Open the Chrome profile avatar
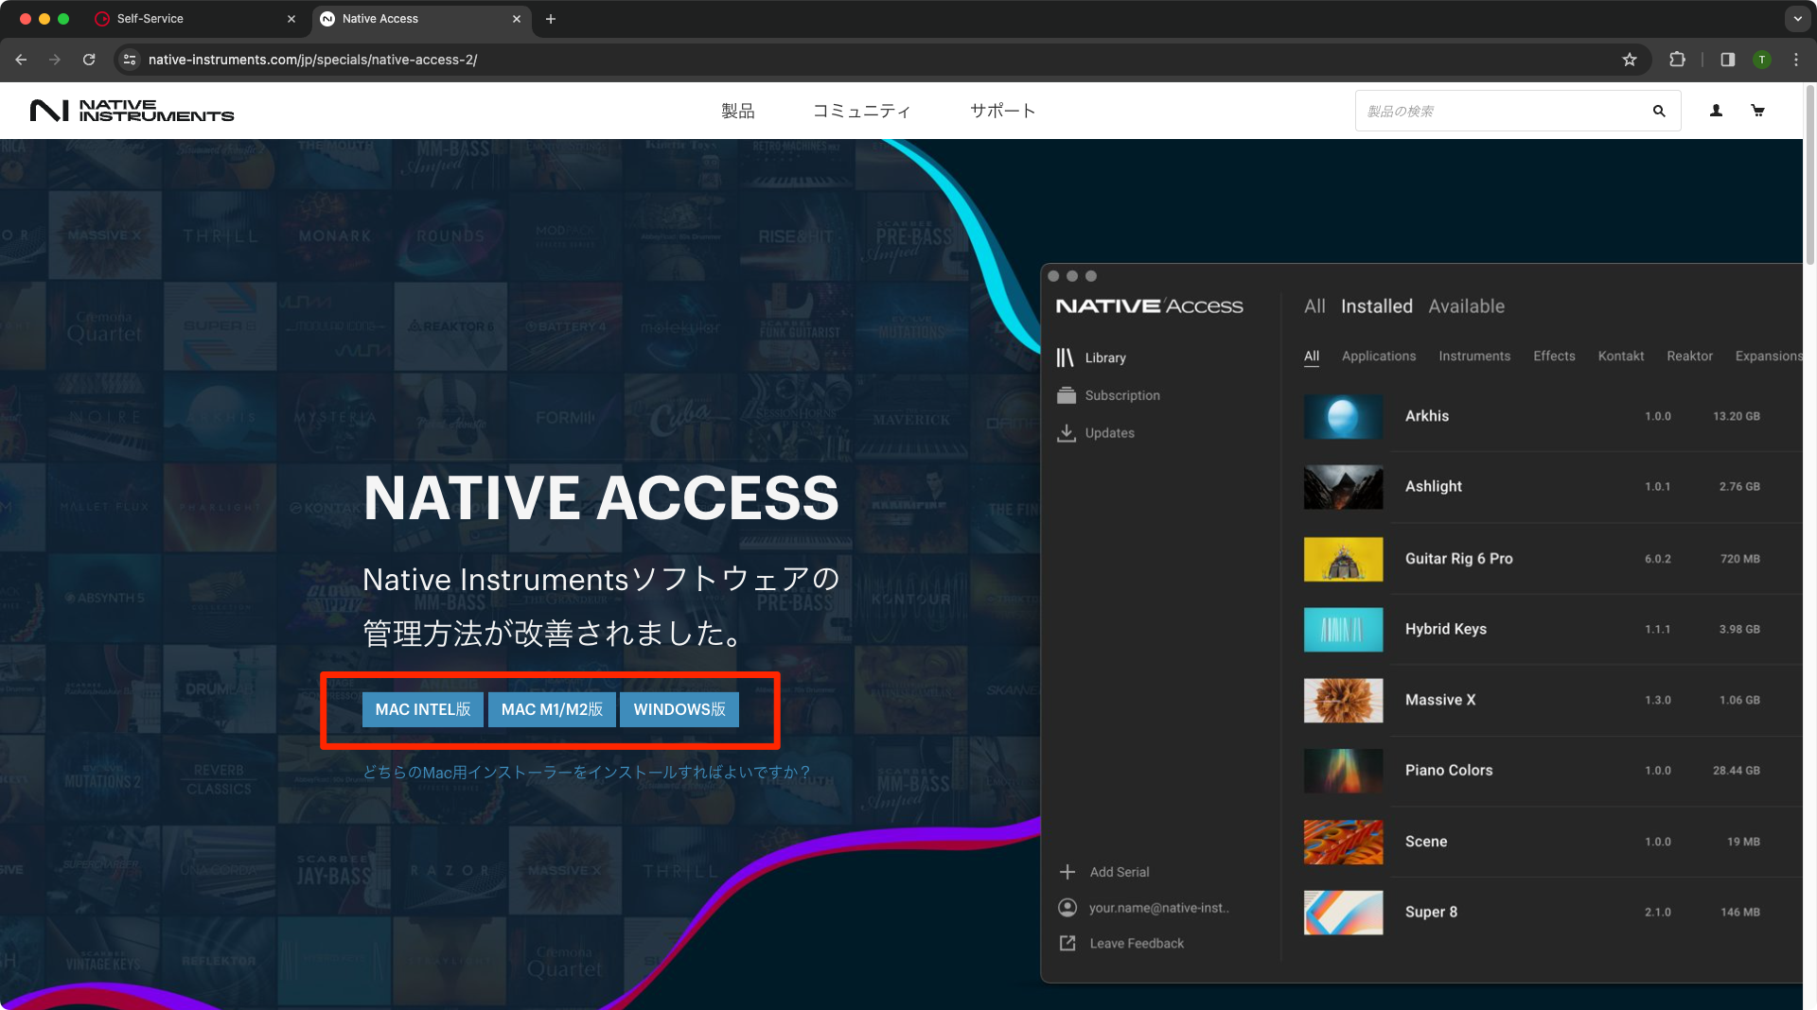This screenshot has width=1817, height=1010. 1762,60
